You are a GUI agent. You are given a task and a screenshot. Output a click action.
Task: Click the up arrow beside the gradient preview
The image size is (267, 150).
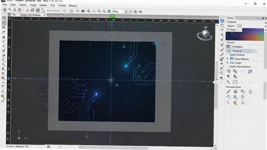click(x=266, y=30)
